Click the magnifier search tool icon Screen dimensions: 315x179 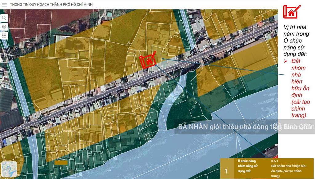4,18
